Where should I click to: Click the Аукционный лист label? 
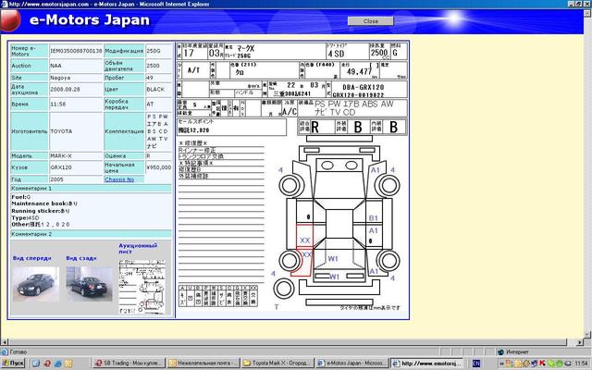pyautogui.click(x=138, y=249)
